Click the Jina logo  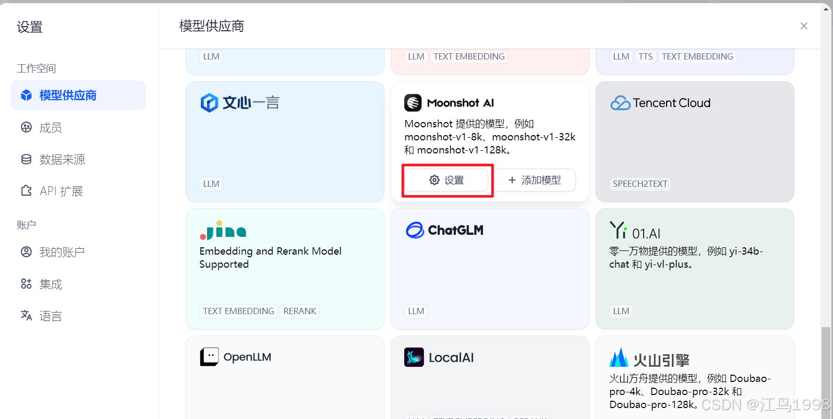click(x=223, y=230)
